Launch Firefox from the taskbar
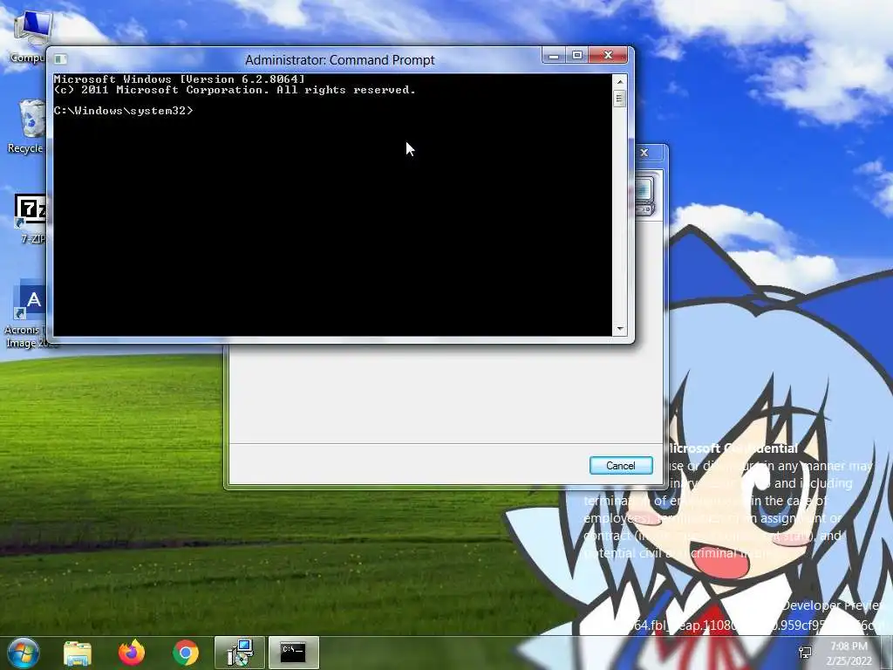 point(132,653)
